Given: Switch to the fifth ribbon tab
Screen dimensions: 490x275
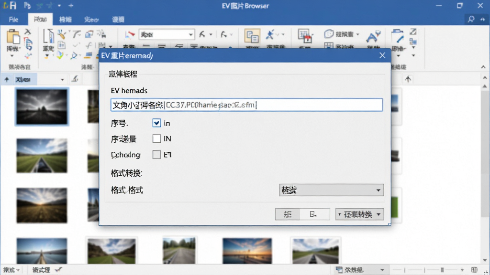Looking at the screenshot, I should pos(118,20).
